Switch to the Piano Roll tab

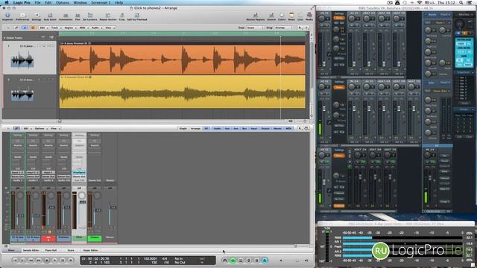(x=51, y=250)
